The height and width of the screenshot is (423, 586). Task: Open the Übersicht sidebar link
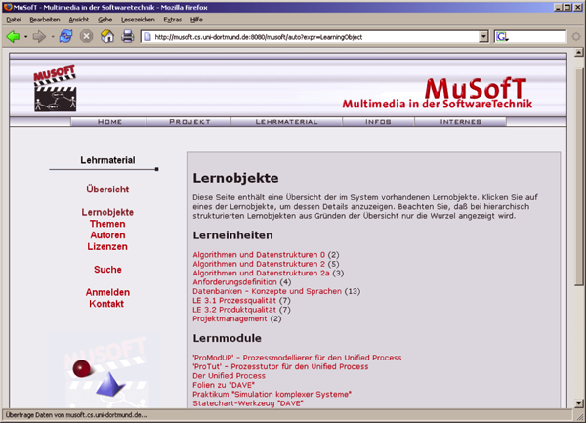107,190
